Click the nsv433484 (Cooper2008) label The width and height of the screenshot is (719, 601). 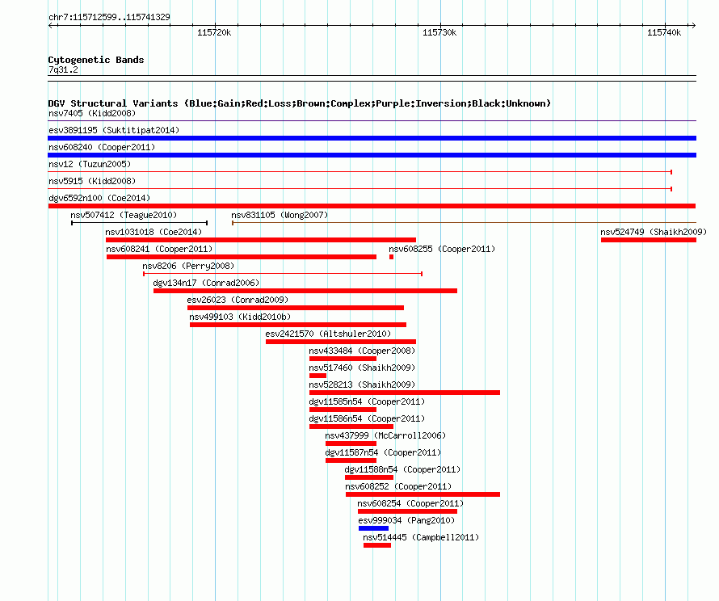coord(362,351)
